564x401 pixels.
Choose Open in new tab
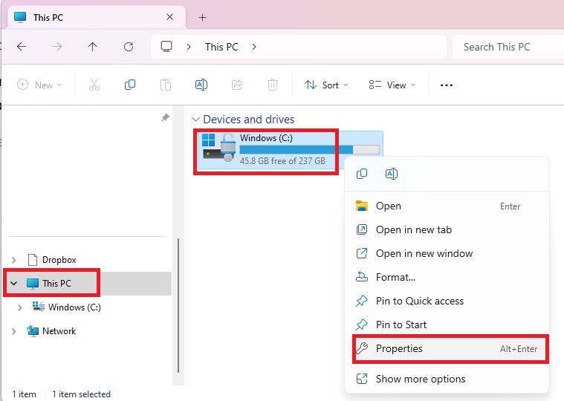447,230
